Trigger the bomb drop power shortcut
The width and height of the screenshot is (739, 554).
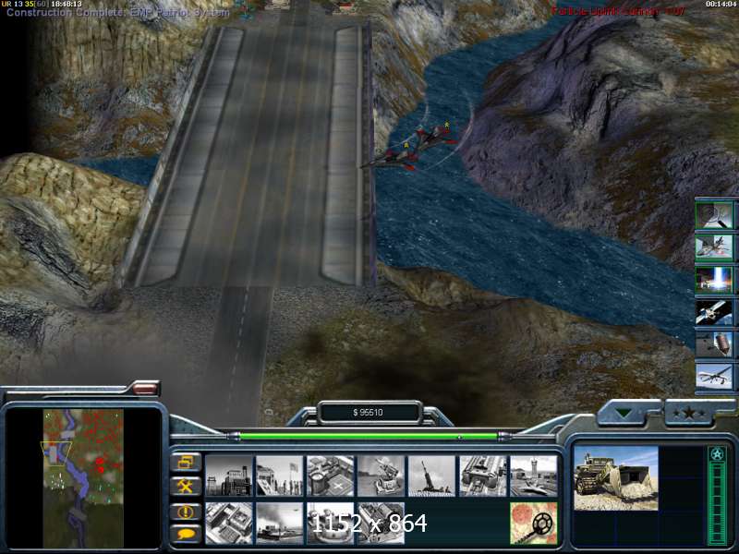714,343
